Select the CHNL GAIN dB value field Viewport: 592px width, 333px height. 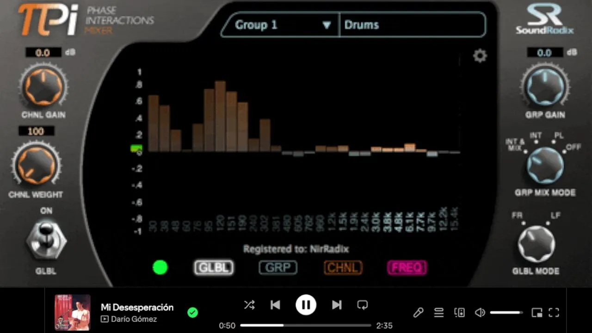(43, 53)
